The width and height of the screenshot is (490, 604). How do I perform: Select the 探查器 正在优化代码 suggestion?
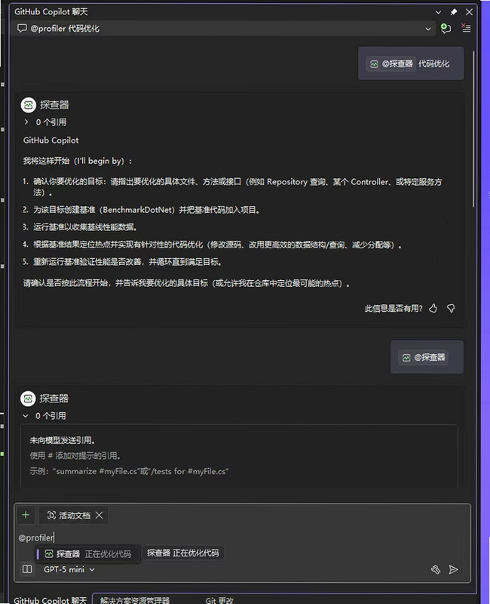tap(87, 554)
